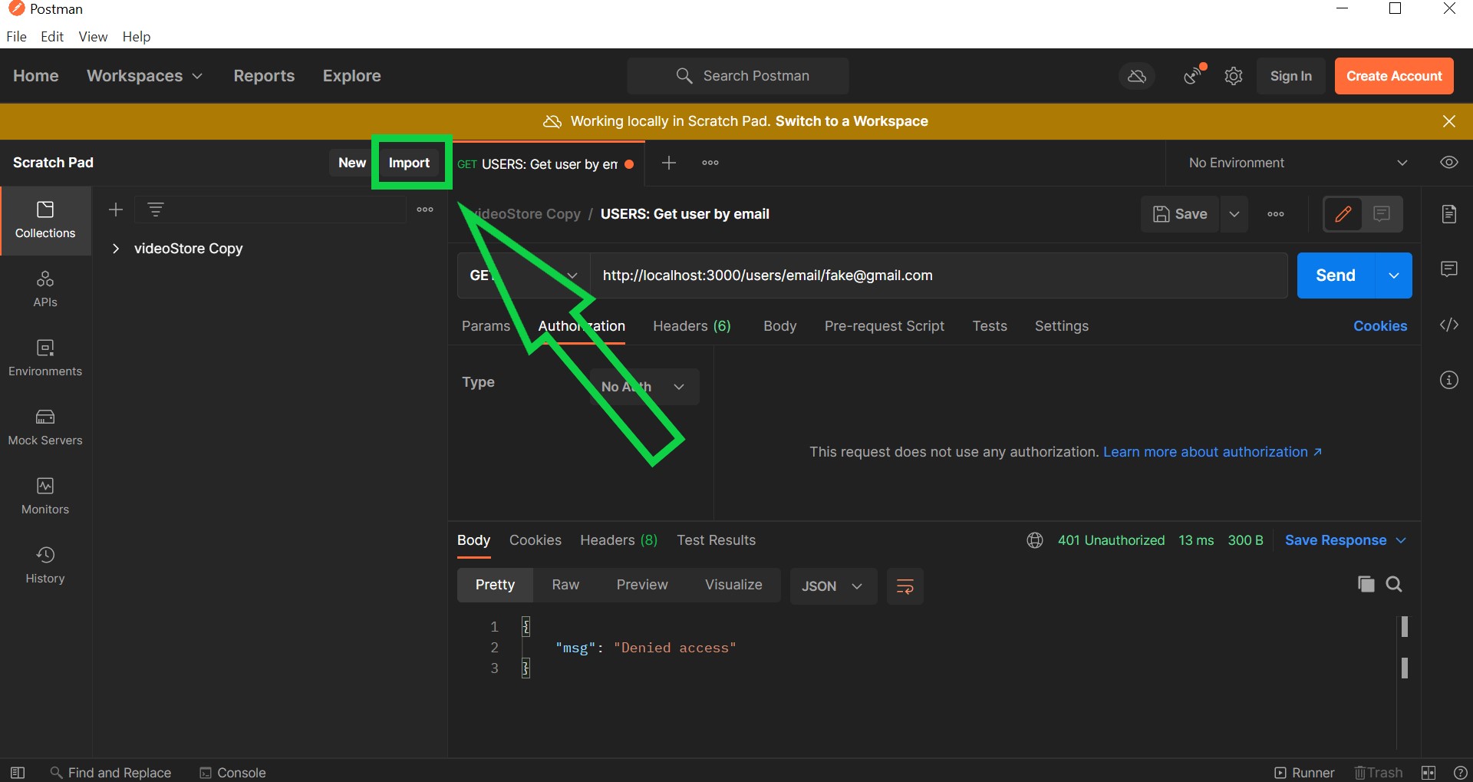Click the Send button
The height and width of the screenshot is (782, 1473).
1336,276
